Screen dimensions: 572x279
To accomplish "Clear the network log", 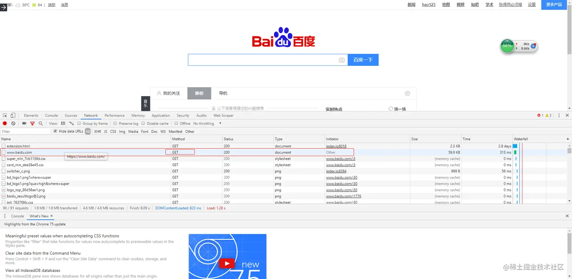I will click(x=13, y=123).
